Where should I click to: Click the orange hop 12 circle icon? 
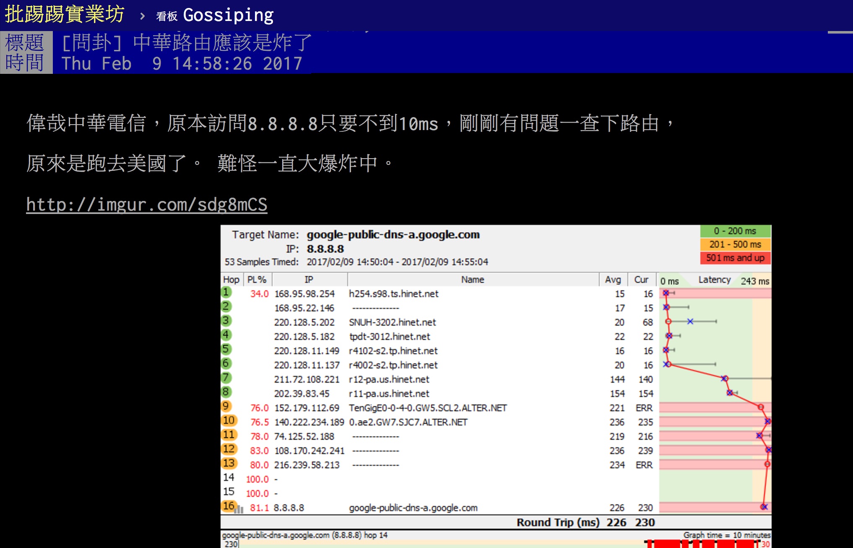click(x=229, y=449)
